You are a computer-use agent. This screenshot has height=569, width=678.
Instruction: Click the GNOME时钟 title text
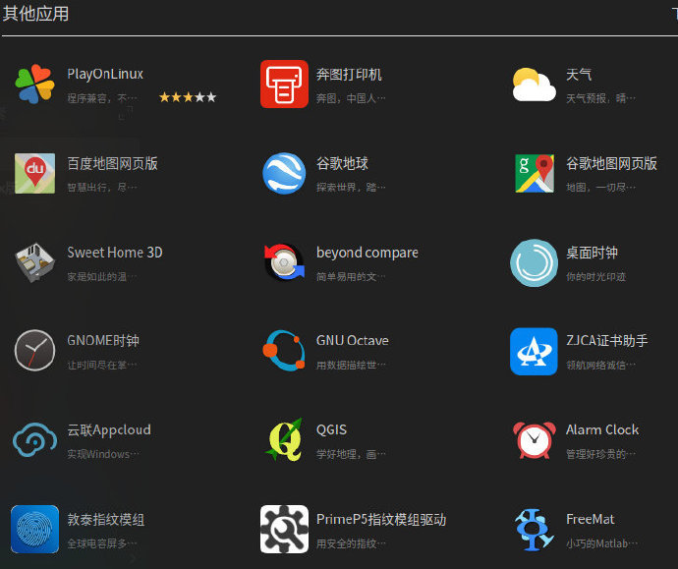(x=103, y=341)
